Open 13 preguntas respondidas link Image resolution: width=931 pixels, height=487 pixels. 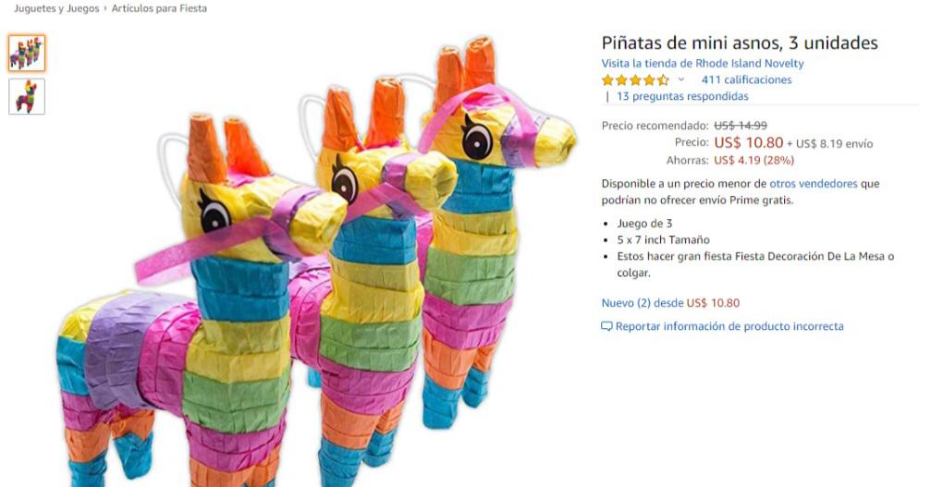click(682, 96)
